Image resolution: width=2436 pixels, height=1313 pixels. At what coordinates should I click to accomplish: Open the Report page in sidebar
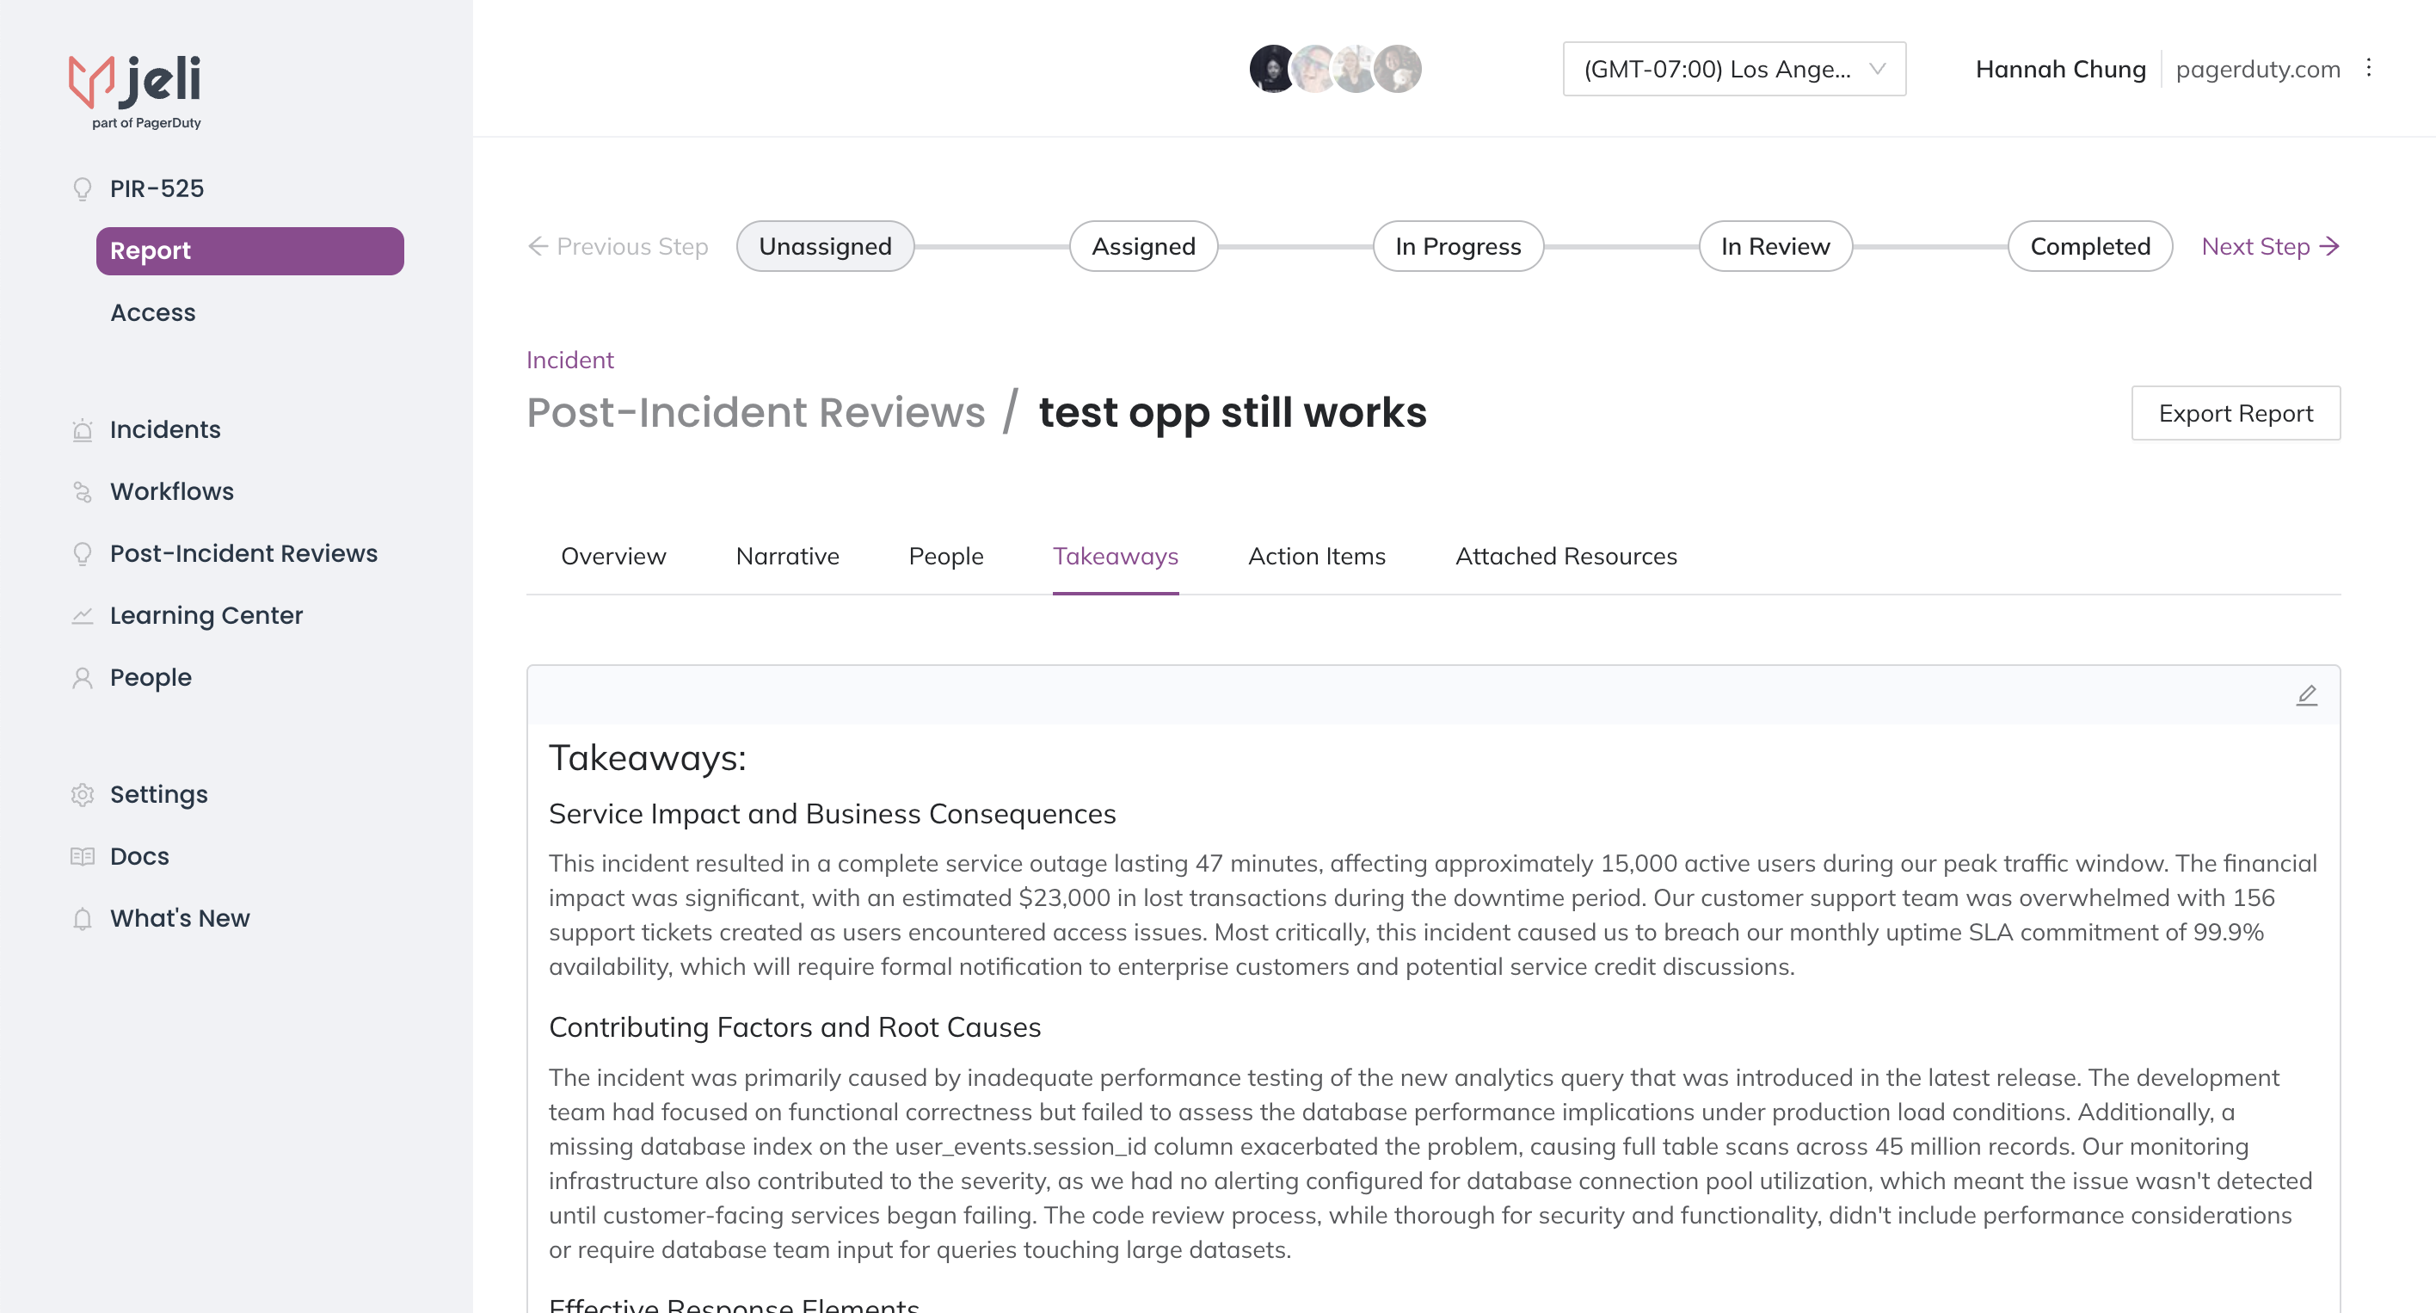point(249,250)
